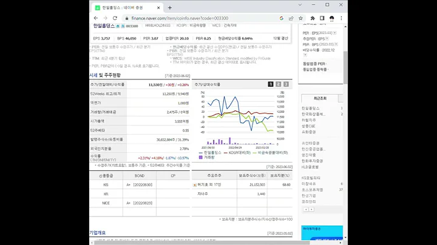Open 쌍용C&E in recent list
The image size is (437, 245).
tap(308, 126)
